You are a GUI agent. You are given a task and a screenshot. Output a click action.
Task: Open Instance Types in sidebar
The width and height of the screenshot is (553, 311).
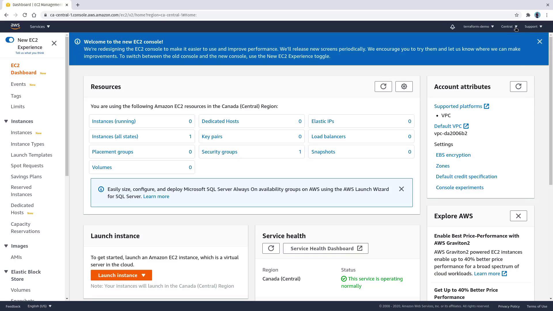(27, 144)
